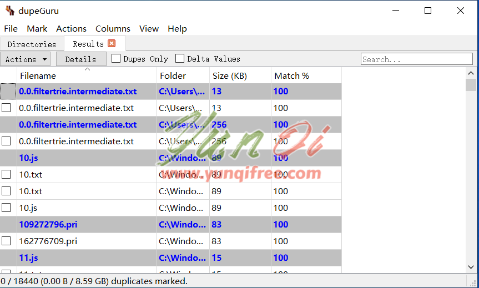The width and height of the screenshot is (479, 288).
Task: Select the blue 11.js reference filename
Action: pyautogui.click(x=28, y=258)
